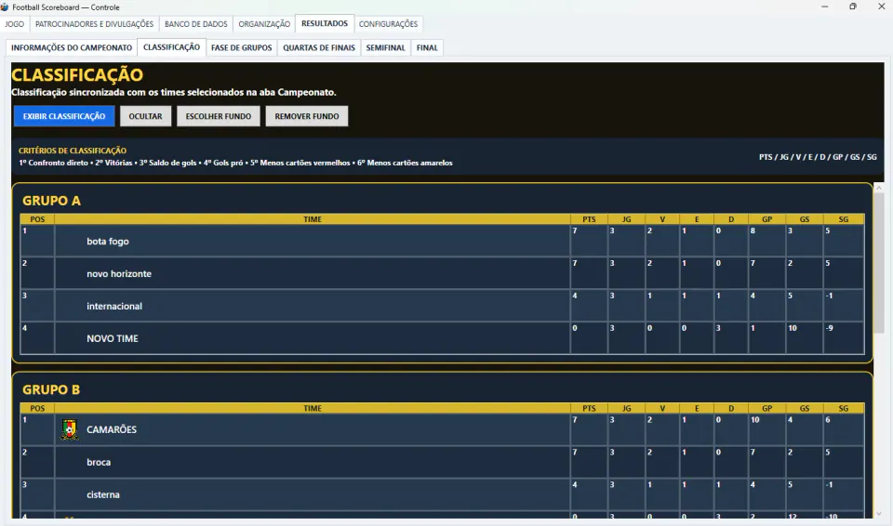Open the Configurações tab
The height and width of the screenshot is (526, 893).
(389, 24)
